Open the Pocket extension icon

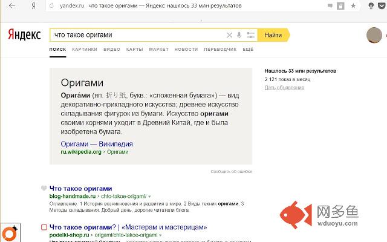coord(382,5)
